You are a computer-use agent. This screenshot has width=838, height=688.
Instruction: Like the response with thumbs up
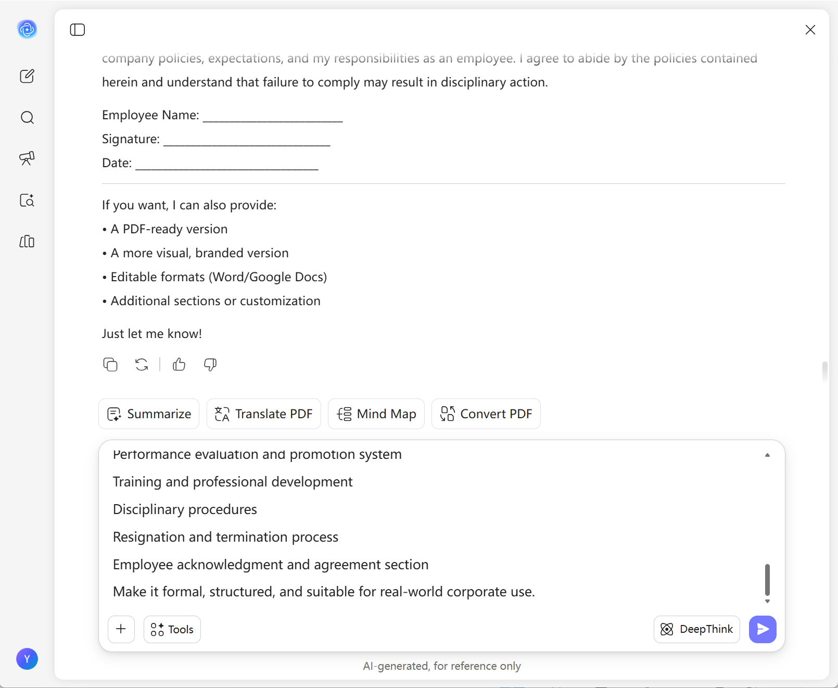179,365
